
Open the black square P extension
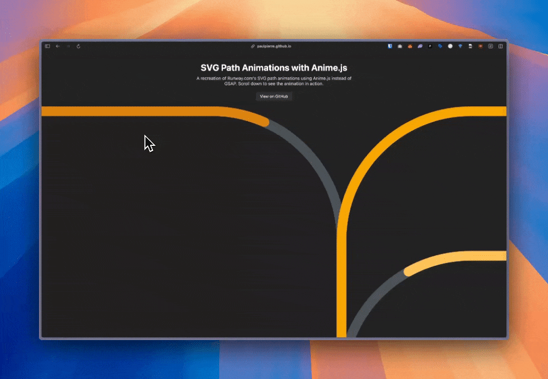(x=430, y=46)
